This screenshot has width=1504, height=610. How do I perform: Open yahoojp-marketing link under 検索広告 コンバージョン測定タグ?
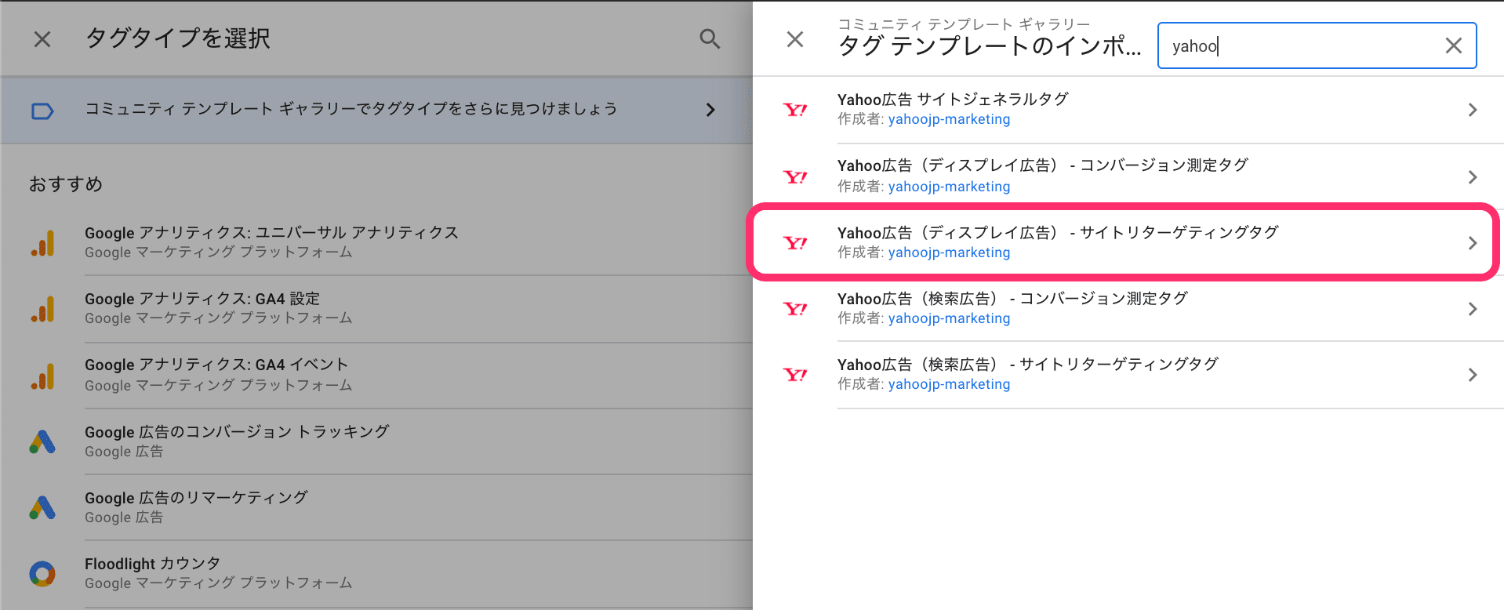click(949, 318)
